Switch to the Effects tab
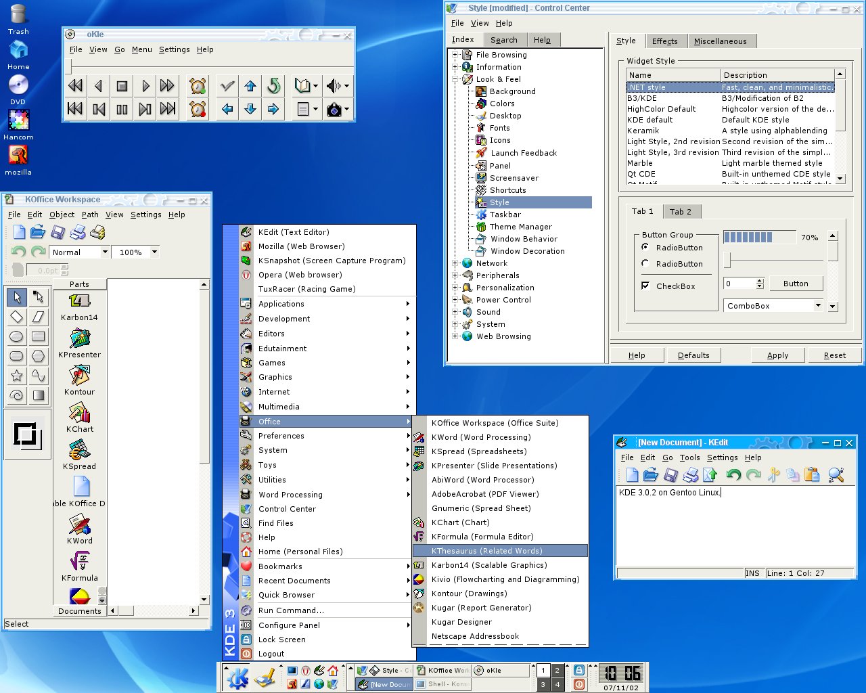This screenshot has width=866, height=693. (664, 41)
